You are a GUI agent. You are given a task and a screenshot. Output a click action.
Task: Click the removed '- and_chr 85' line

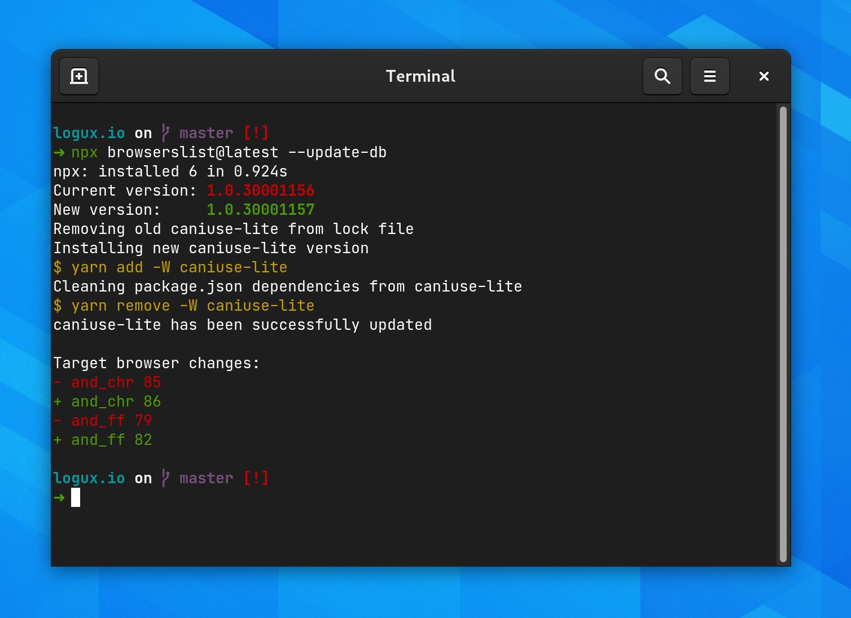pyautogui.click(x=107, y=382)
